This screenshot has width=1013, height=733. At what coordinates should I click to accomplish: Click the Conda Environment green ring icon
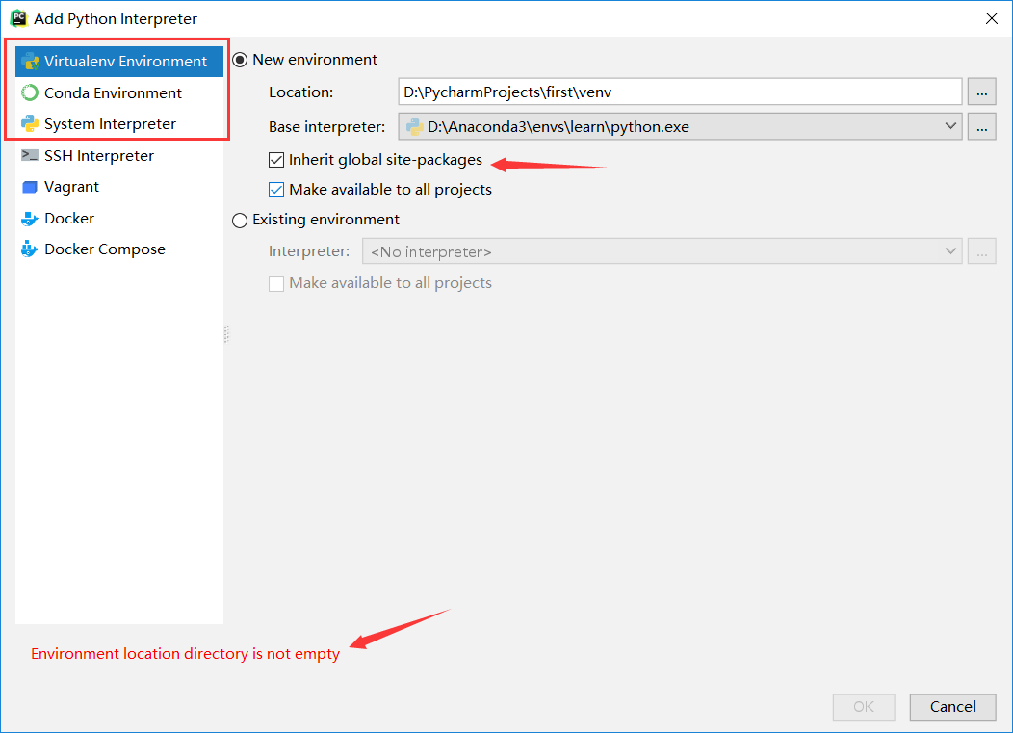[30, 93]
